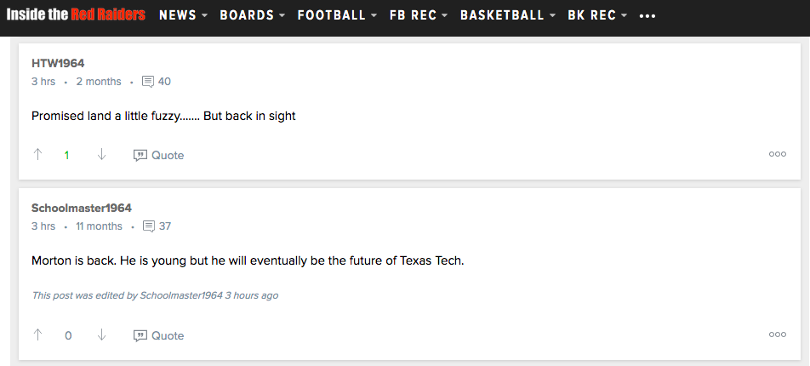The height and width of the screenshot is (366, 810).
Task: Quote Schoolmaster1964's post
Action: [x=158, y=335]
